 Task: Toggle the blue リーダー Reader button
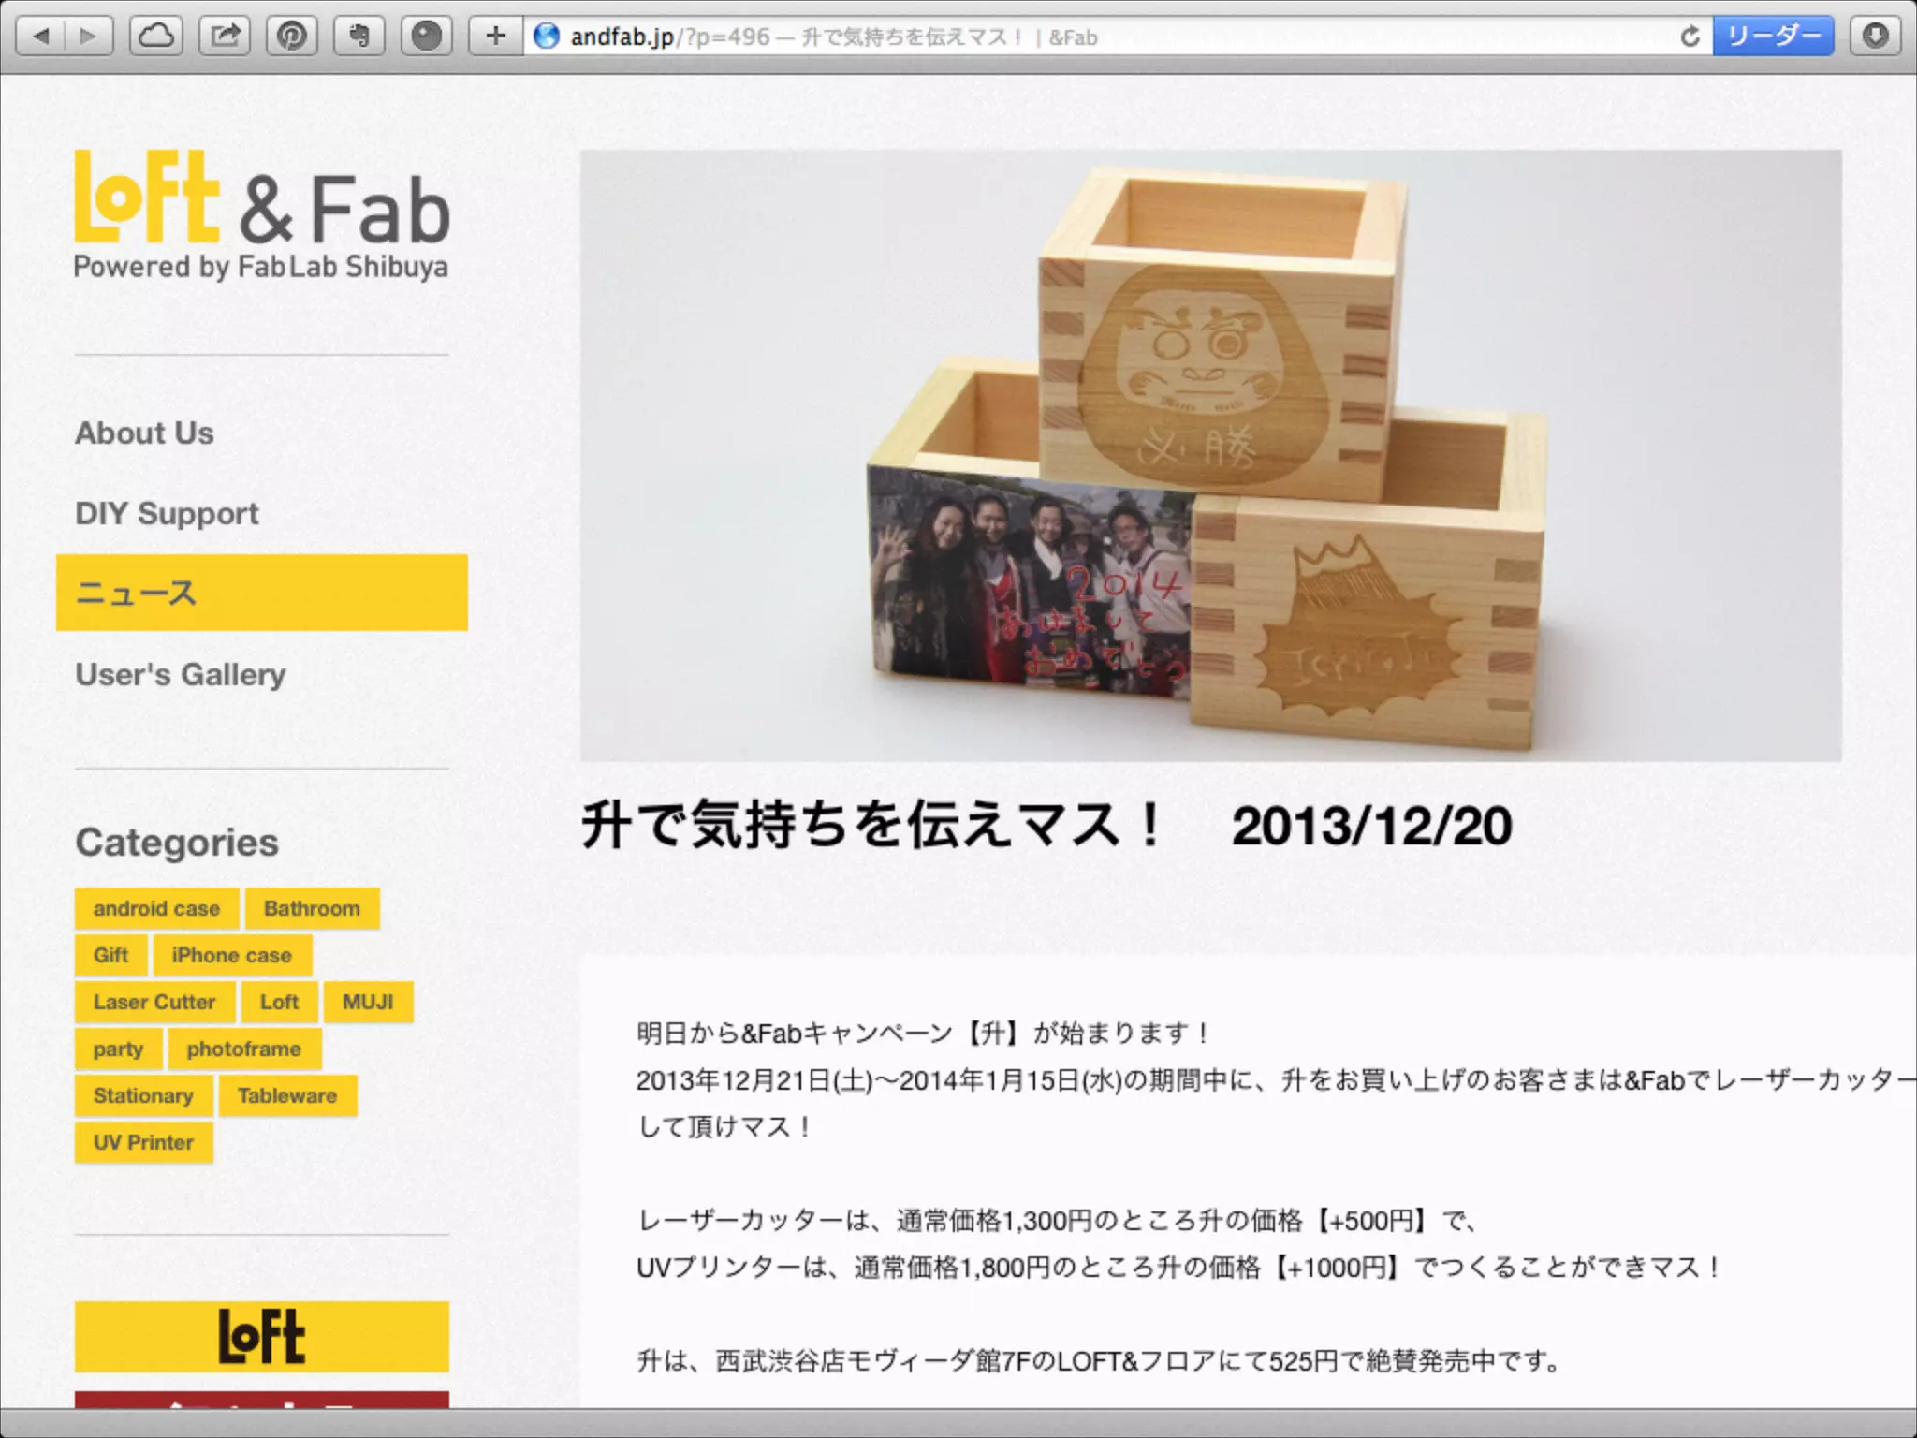pos(1773,37)
